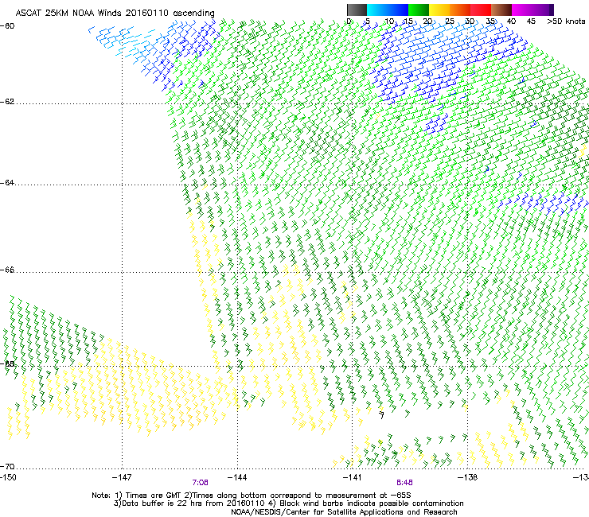
Task: Click the '-70' latitude axis label
Action: [7, 467]
